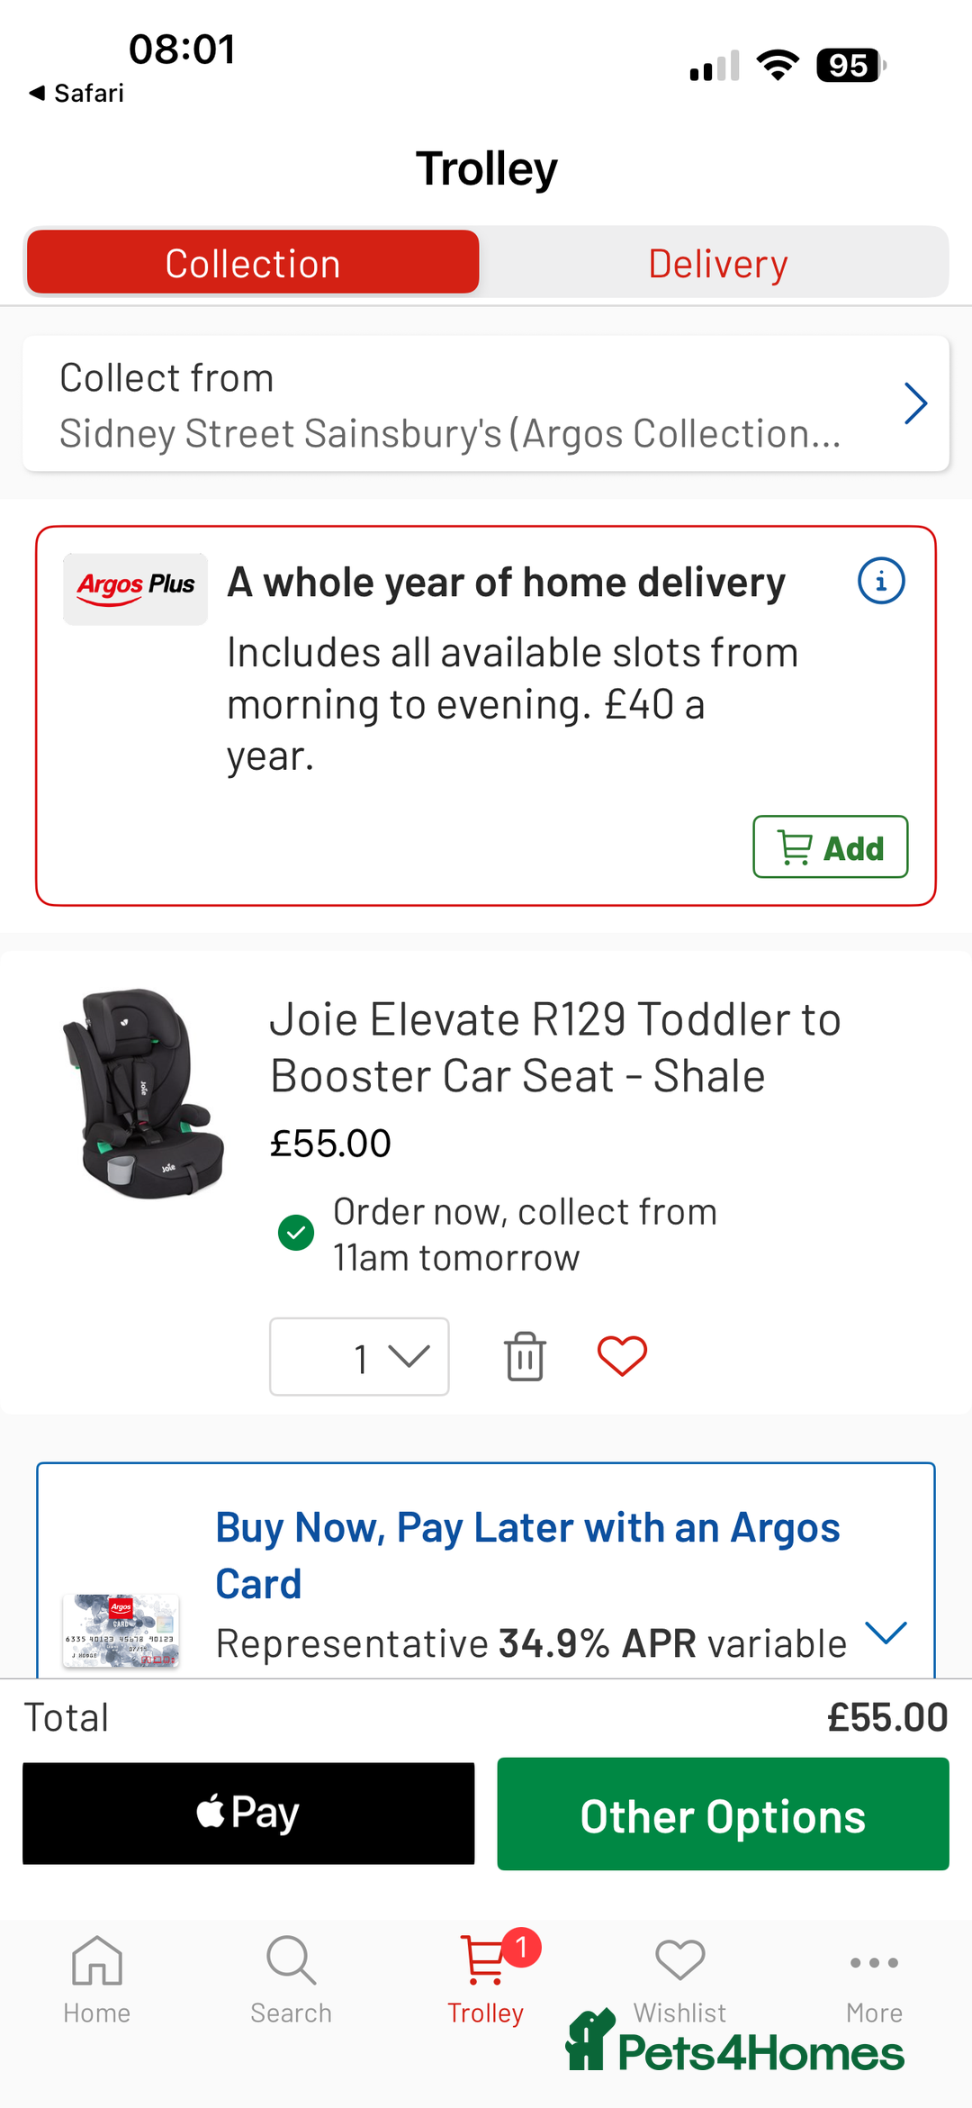Tap the Argos Plus logo

coord(136,587)
